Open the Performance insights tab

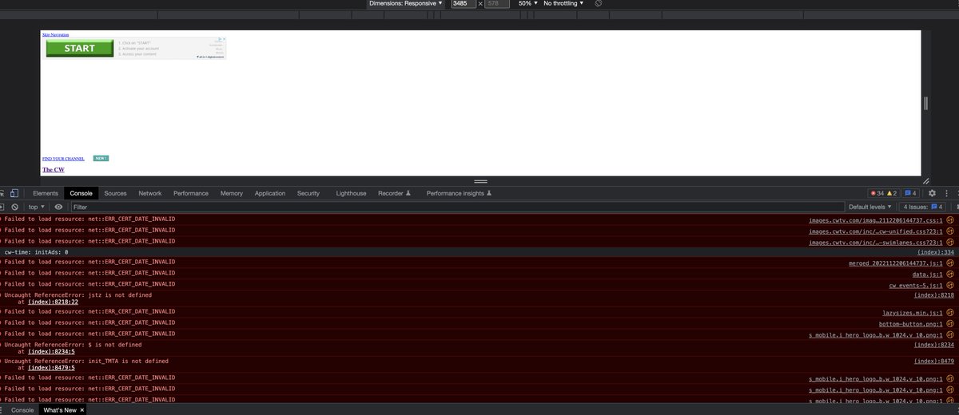pyautogui.click(x=460, y=193)
